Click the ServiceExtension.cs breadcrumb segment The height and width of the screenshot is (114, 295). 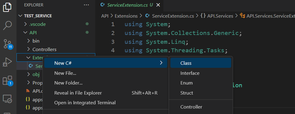point(169,16)
